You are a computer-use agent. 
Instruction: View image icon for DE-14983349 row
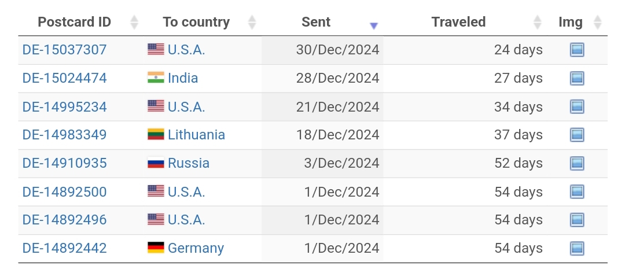576,135
